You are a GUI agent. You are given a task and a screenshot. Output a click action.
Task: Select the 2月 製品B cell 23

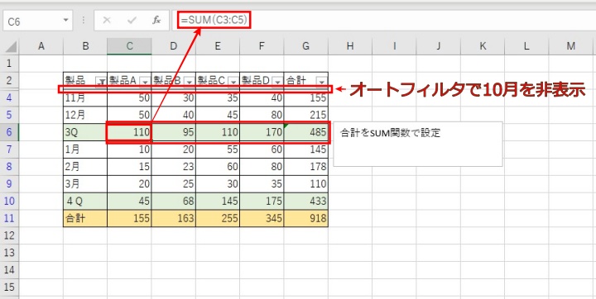(x=173, y=167)
